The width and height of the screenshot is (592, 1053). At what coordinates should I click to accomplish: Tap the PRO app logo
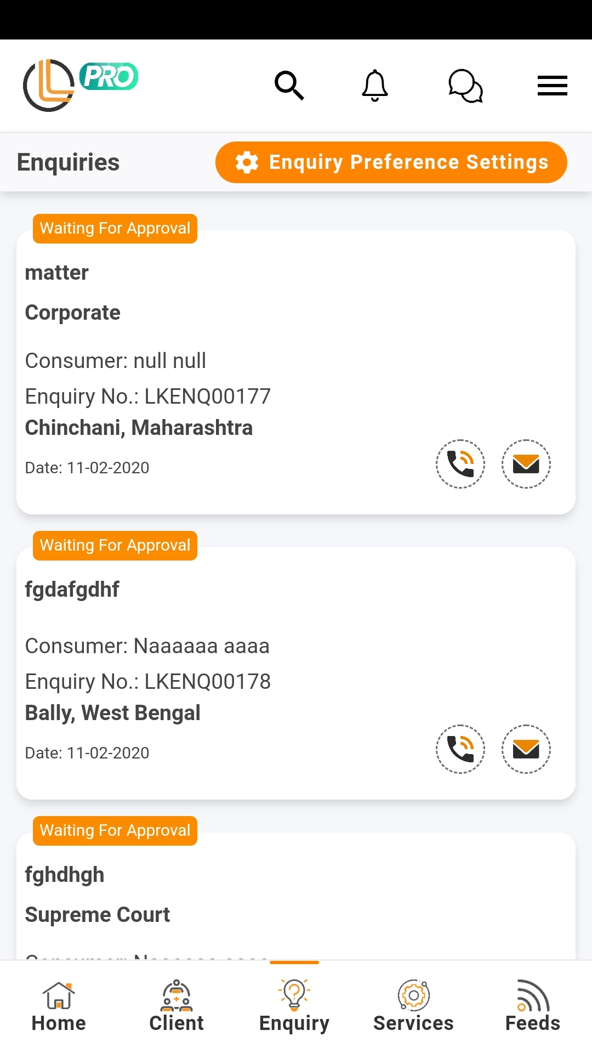(x=80, y=85)
